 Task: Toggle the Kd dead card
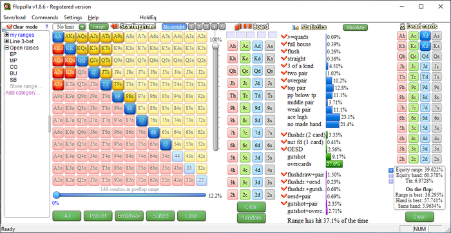pos(425,46)
